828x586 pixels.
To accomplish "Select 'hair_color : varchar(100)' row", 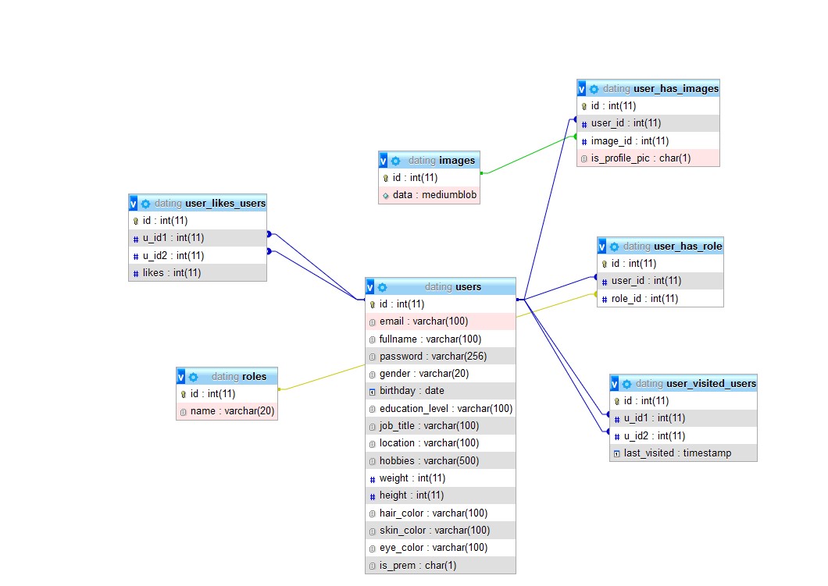I will point(441,513).
